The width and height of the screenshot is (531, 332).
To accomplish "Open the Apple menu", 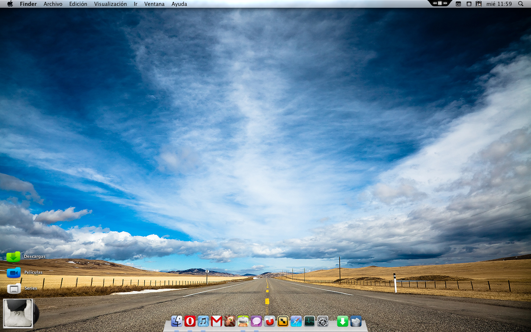I will click(10, 4).
